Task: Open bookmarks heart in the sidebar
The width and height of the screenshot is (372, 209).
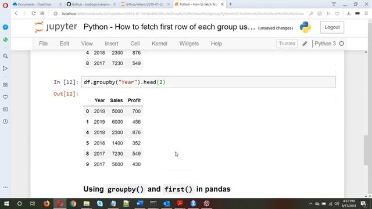Action: pos(5,97)
